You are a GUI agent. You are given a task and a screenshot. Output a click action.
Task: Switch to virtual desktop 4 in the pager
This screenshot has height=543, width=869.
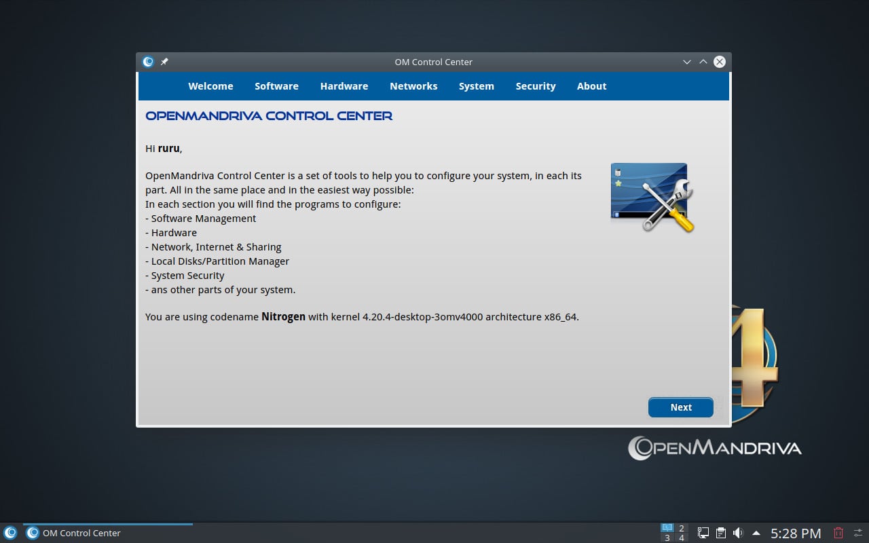coord(682,537)
